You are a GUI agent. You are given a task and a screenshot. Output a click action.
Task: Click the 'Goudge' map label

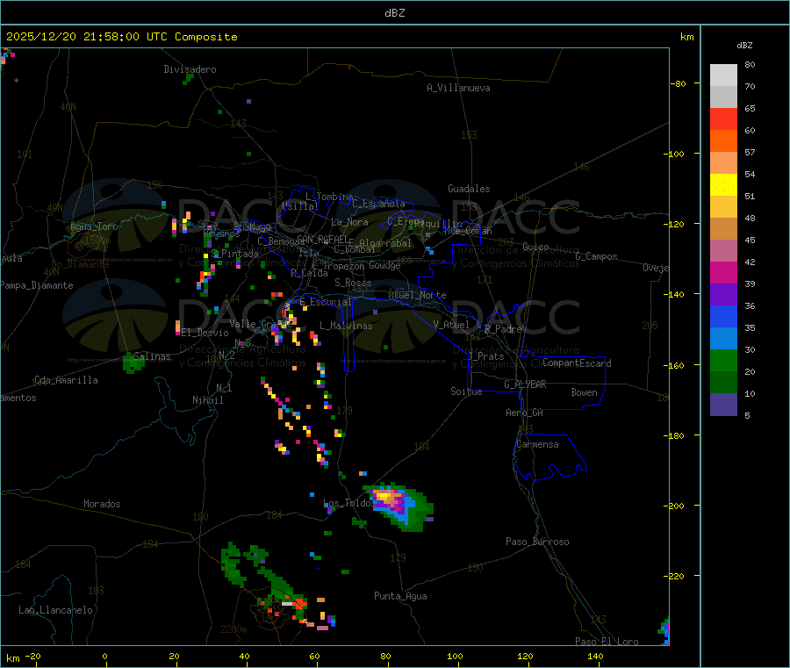click(x=385, y=265)
